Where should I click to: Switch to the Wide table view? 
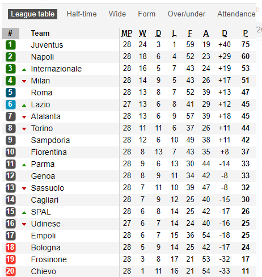(117, 14)
